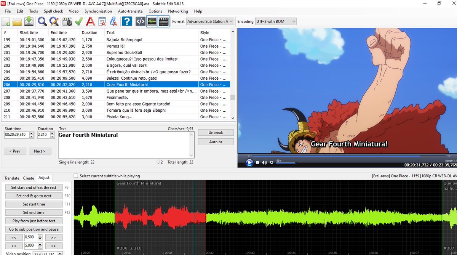Open ASSA attachments paperclip icon

click(x=113, y=22)
